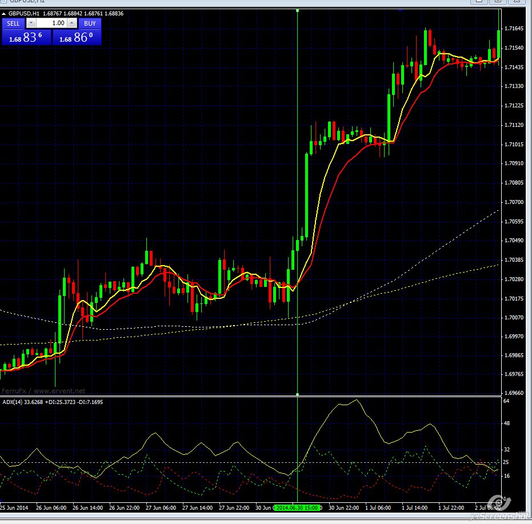Click the 27 Jun 14:00 time axis label
This screenshot has width=532, height=524.
[x=198, y=508]
